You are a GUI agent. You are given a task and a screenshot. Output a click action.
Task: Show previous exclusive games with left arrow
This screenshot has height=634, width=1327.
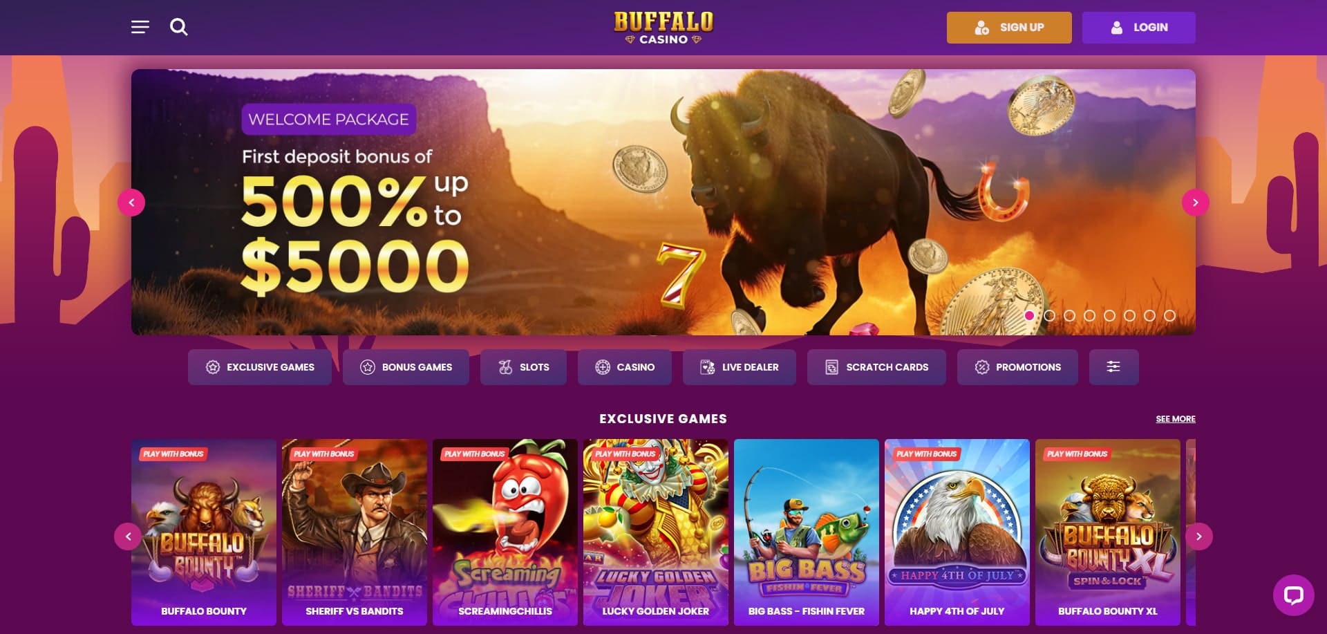click(x=128, y=537)
